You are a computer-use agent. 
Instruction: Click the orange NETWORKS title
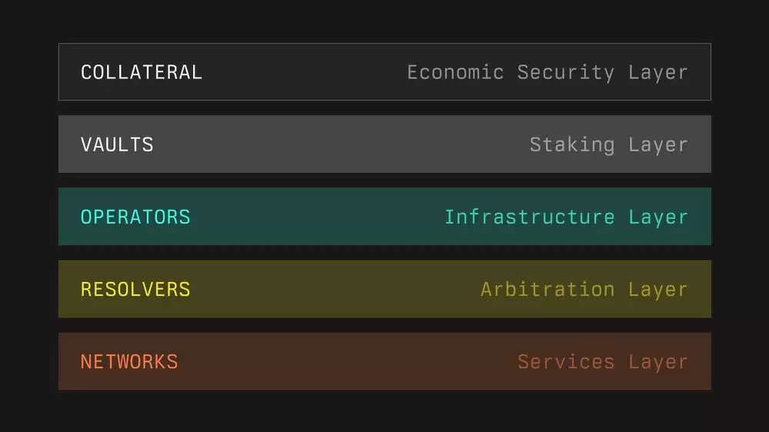click(129, 361)
